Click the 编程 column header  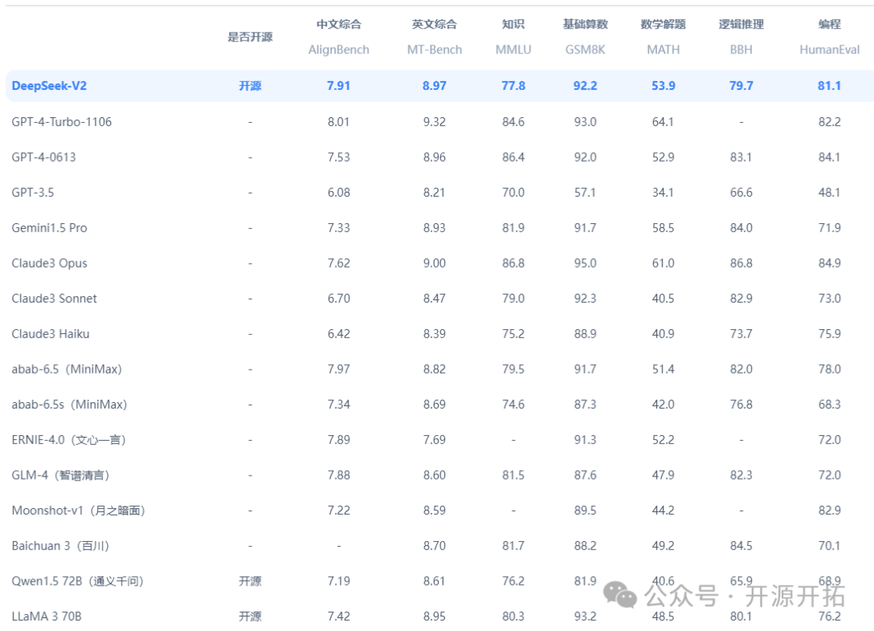pos(829,24)
